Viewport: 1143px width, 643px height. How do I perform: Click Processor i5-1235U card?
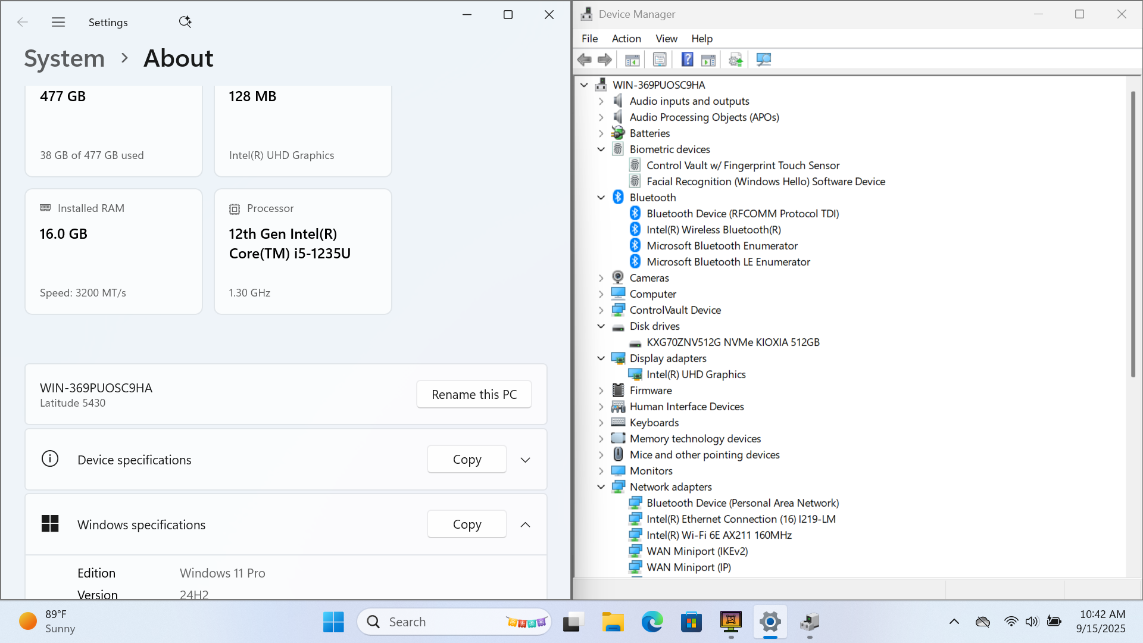303,251
